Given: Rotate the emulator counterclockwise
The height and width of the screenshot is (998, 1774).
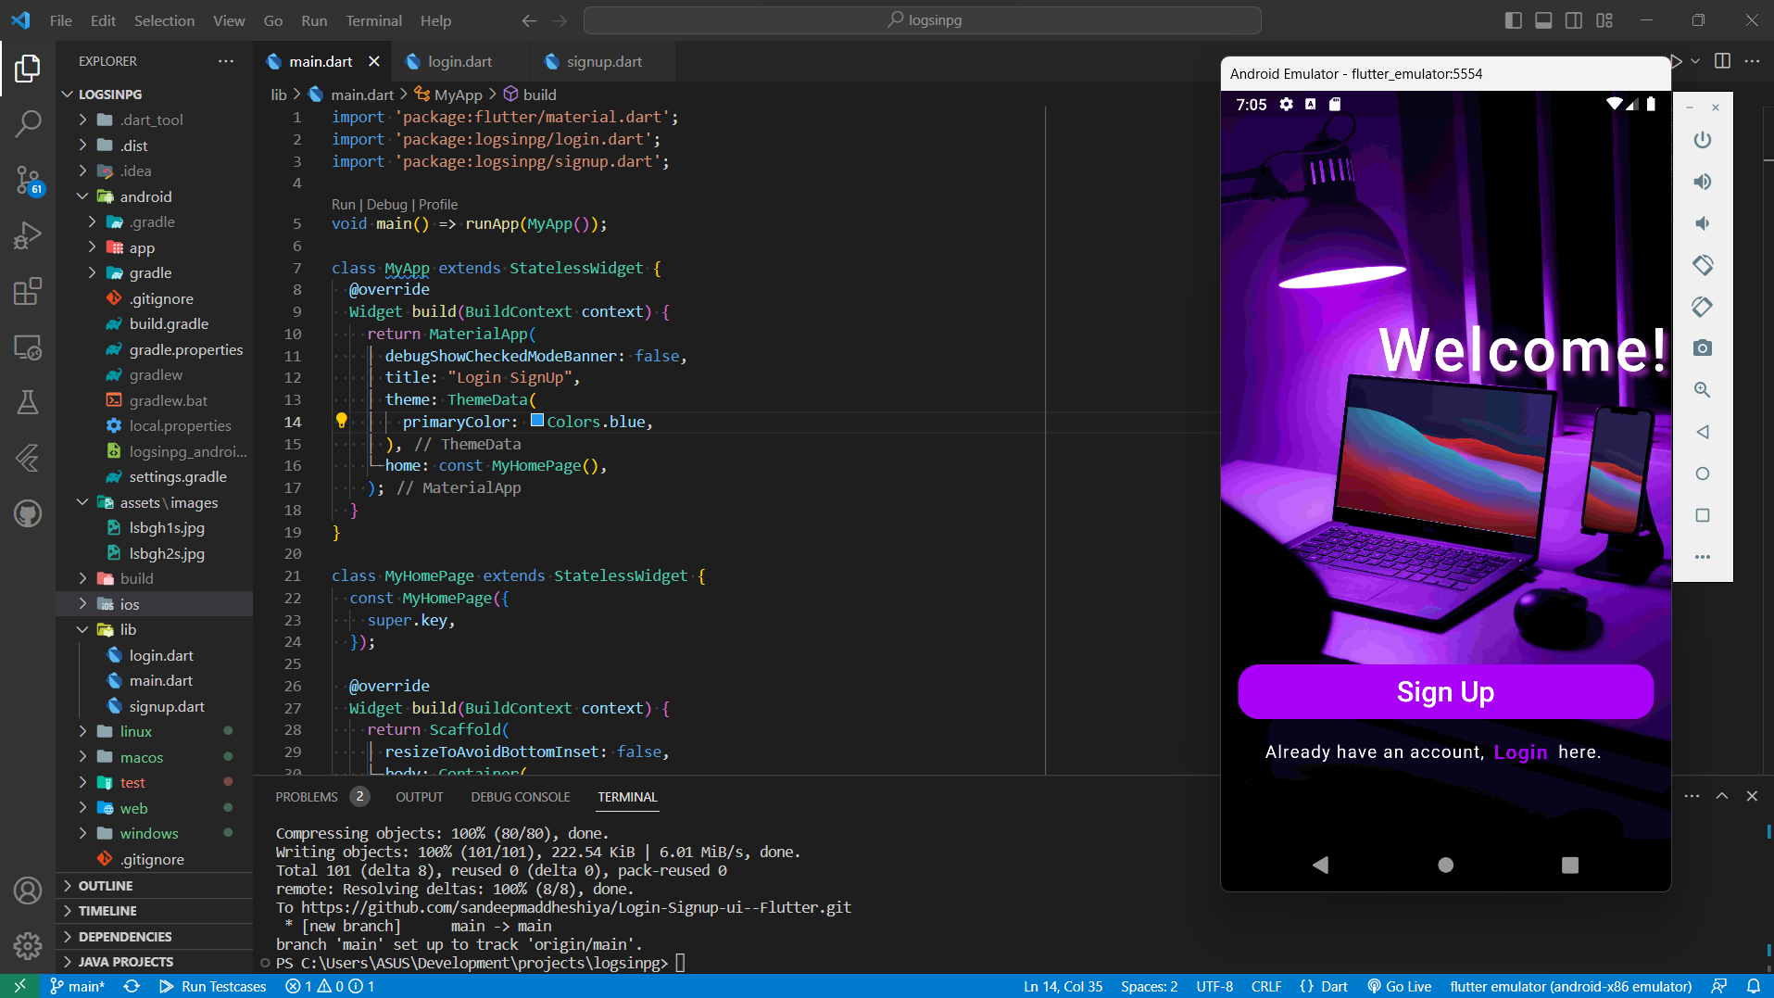Looking at the screenshot, I should (1703, 264).
